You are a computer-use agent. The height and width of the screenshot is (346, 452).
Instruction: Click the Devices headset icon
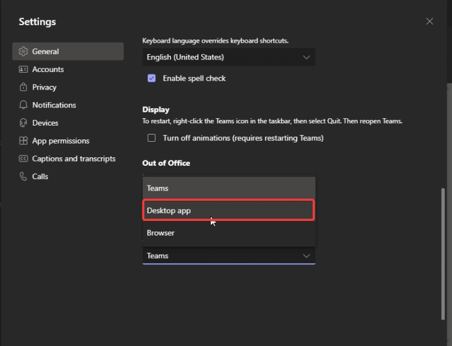point(23,123)
